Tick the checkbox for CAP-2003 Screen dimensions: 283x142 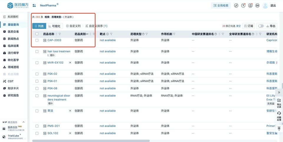click(37, 40)
